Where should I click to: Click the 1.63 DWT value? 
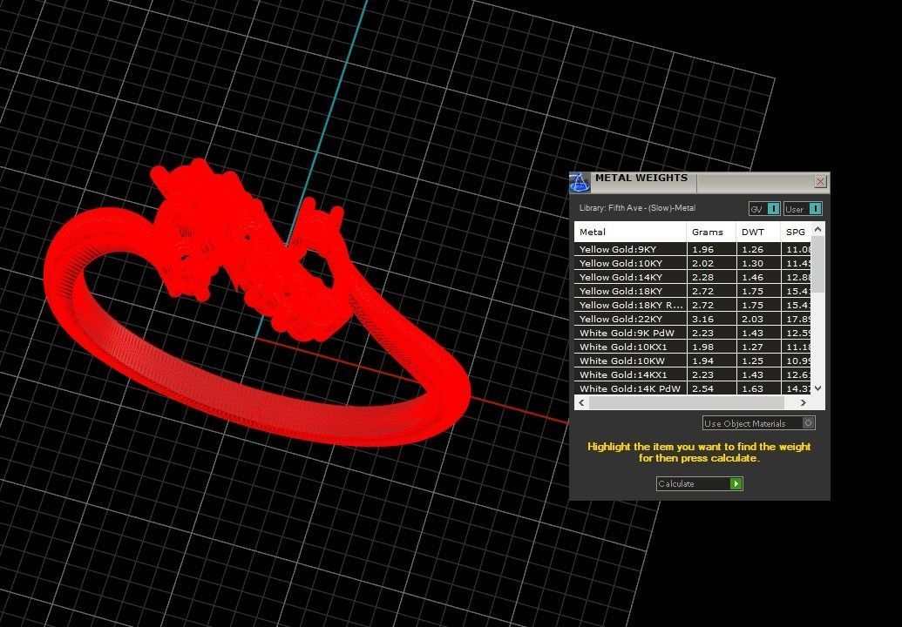(752, 388)
